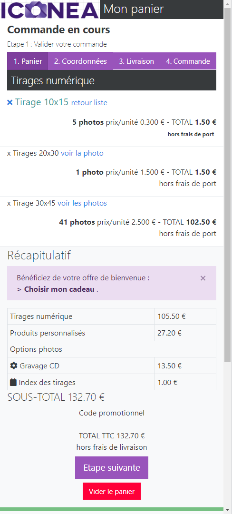Open the 4. Commande step
Image resolution: width=232 pixels, height=514 pixels.
188,61
